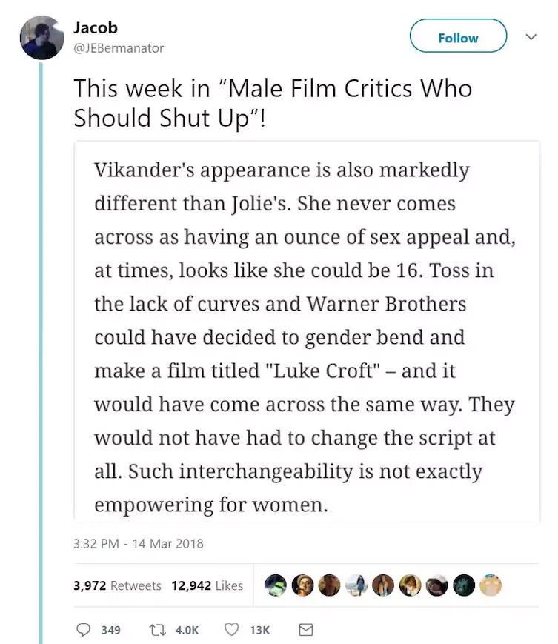Viewport: 558px width, 644px height.
Task: Open the @JEBermanator handle link
Action: 119,48
